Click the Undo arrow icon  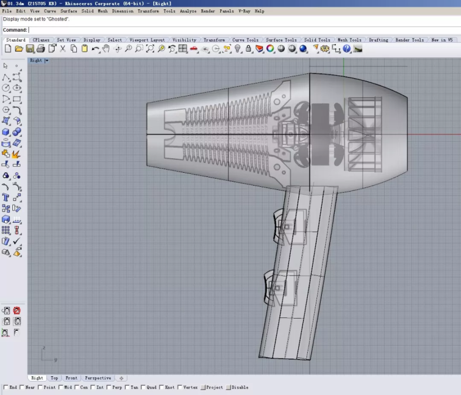click(x=95, y=49)
